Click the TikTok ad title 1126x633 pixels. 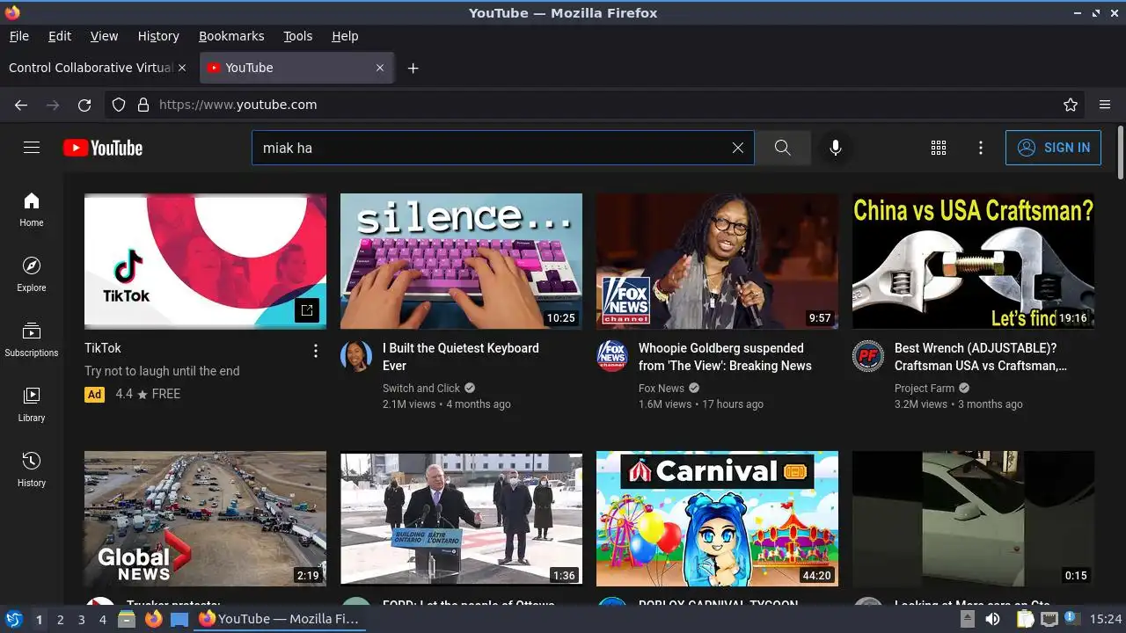[103, 348]
